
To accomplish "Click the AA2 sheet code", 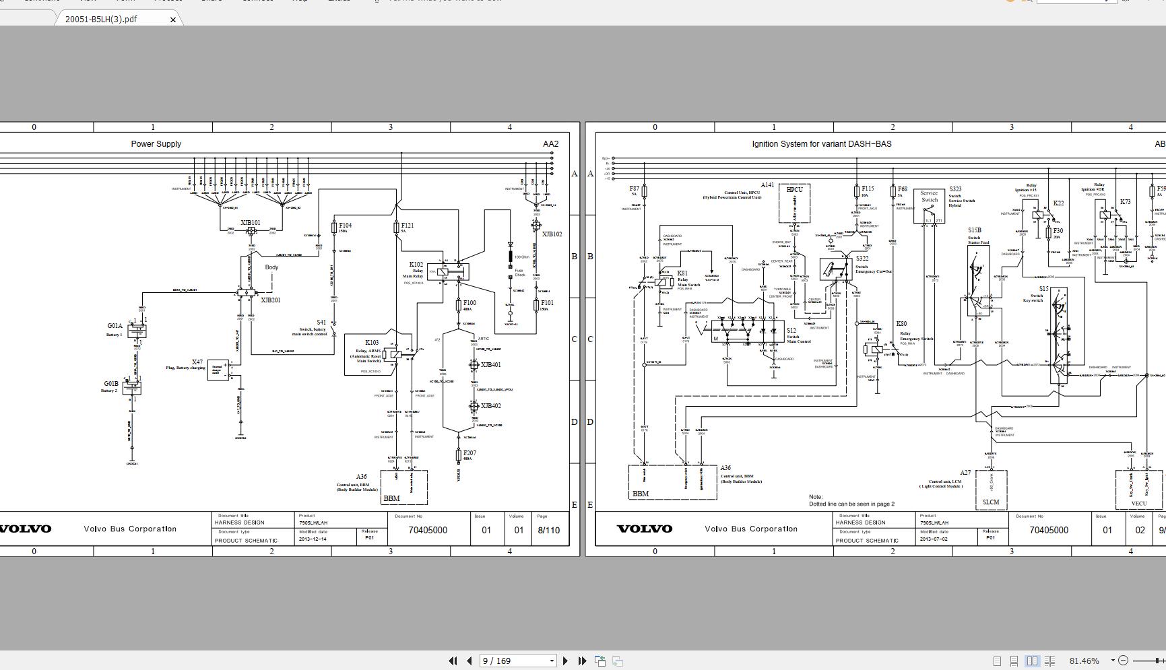I will (550, 144).
